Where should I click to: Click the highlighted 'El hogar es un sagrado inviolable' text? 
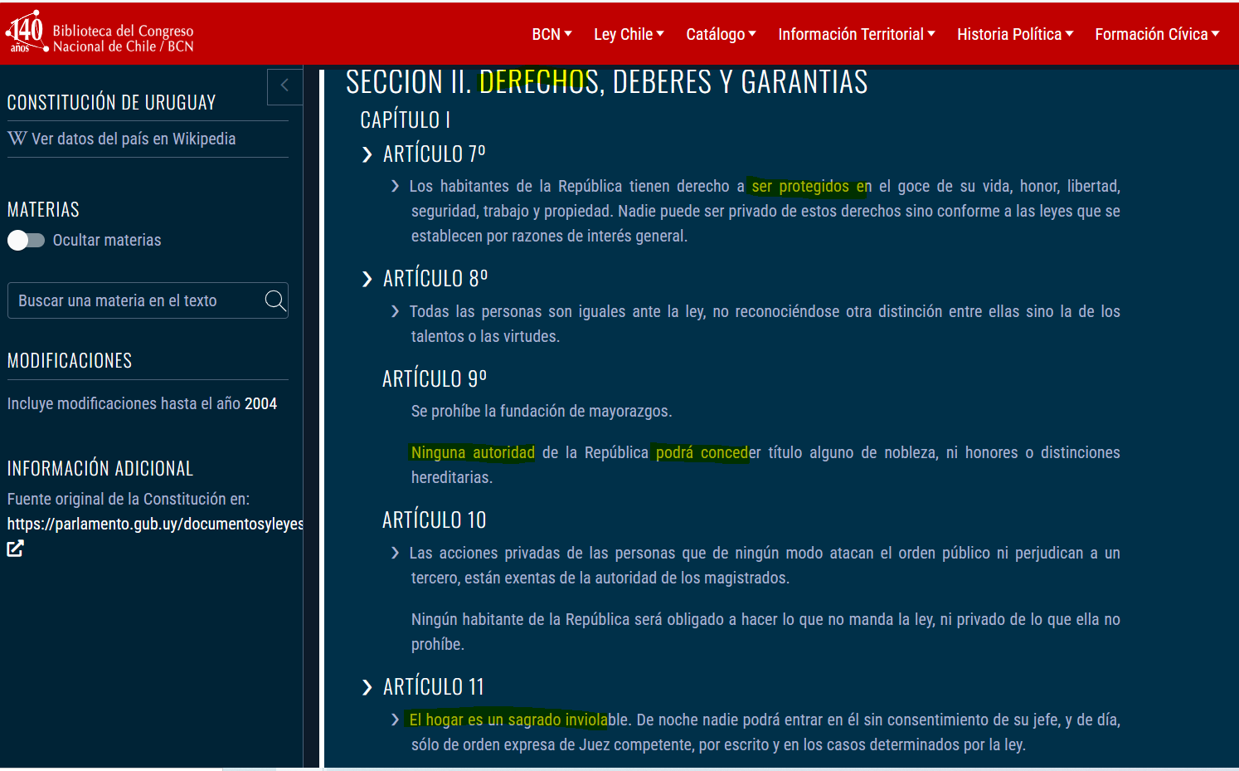(x=520, y=720)
